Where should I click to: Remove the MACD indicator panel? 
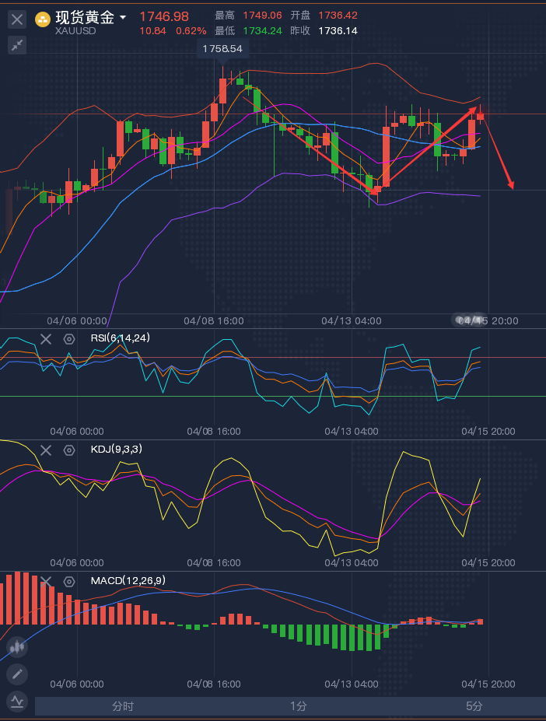click(46, 581)
